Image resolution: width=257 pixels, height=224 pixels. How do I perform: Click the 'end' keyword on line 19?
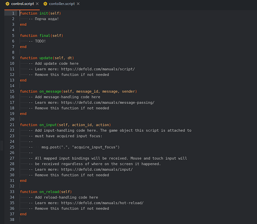pos(23,114)
